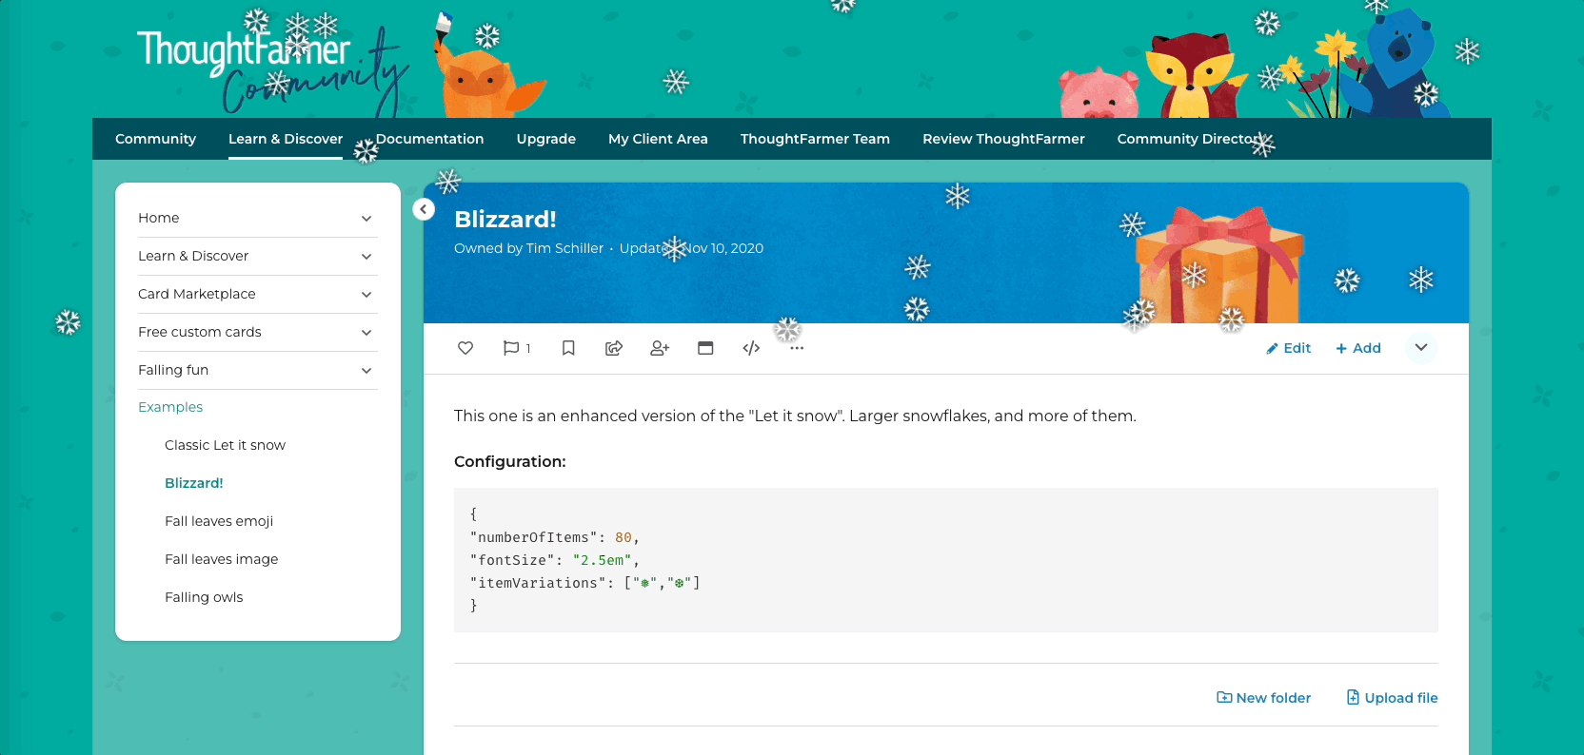
Task: Open My Client Area
Action: pyautogui.click(x=659, y=139)
